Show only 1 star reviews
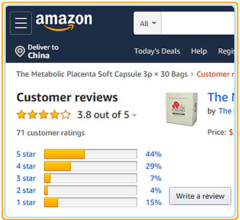Viewport: 240px width, 220px height. 26,202
